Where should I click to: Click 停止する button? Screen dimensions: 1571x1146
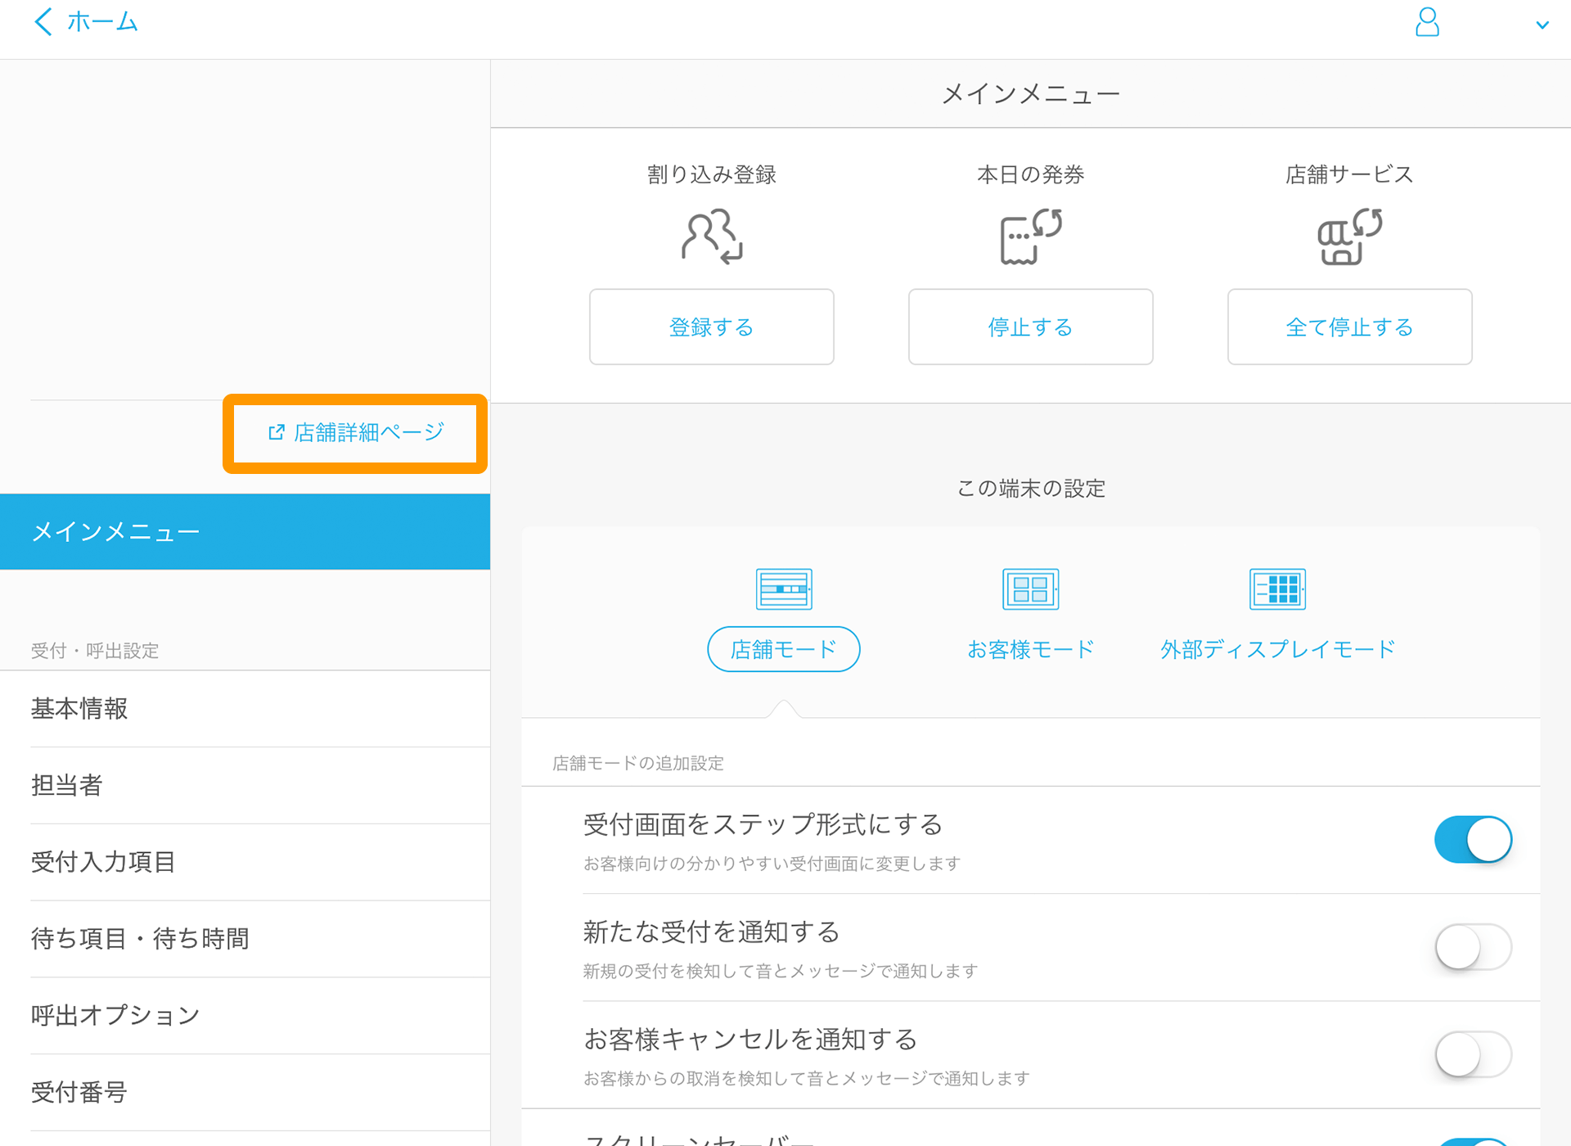(1029, 327)
